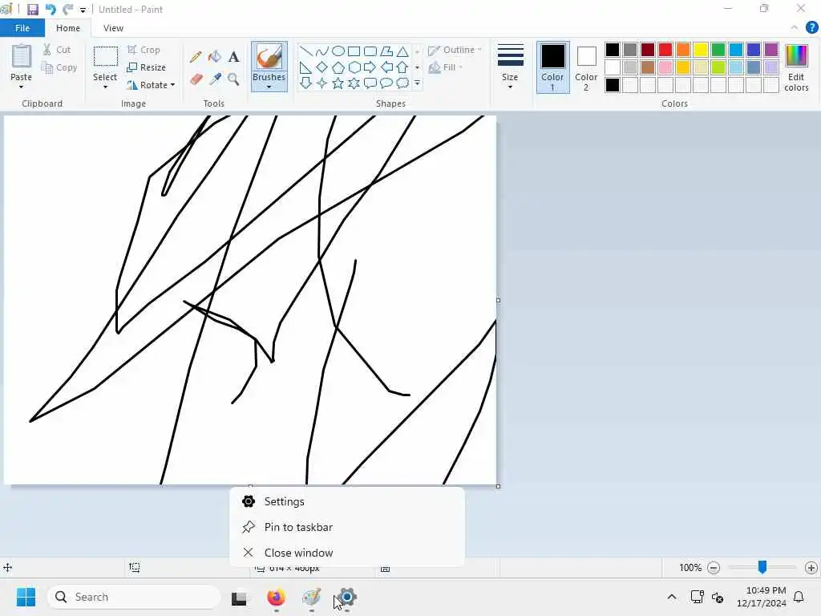Choose the Six-point star shape
The height and width of the screenshot is (616, 821).
(354, 83)
